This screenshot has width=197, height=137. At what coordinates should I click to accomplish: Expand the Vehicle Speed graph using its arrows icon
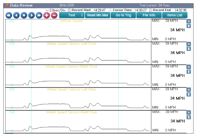[x=188, y=26]
